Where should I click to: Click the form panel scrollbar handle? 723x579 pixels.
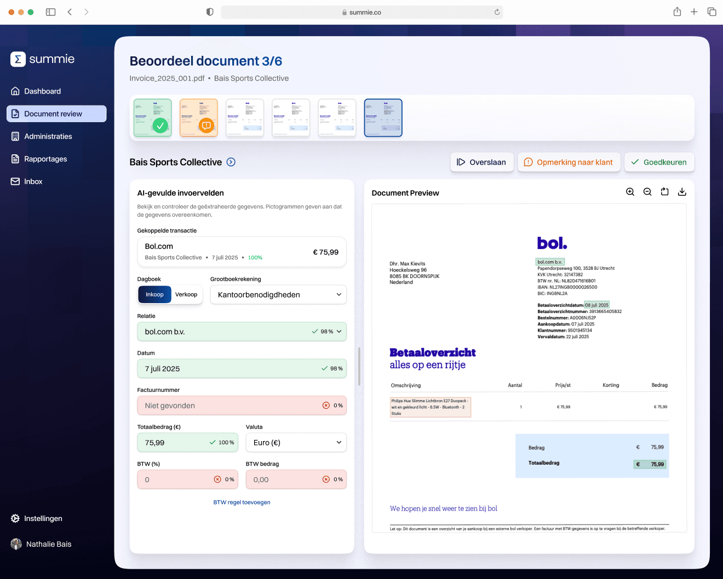coord(359,367)
